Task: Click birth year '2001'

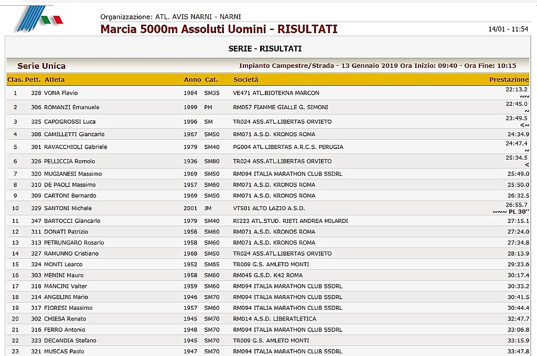Action: coord(190,208)
